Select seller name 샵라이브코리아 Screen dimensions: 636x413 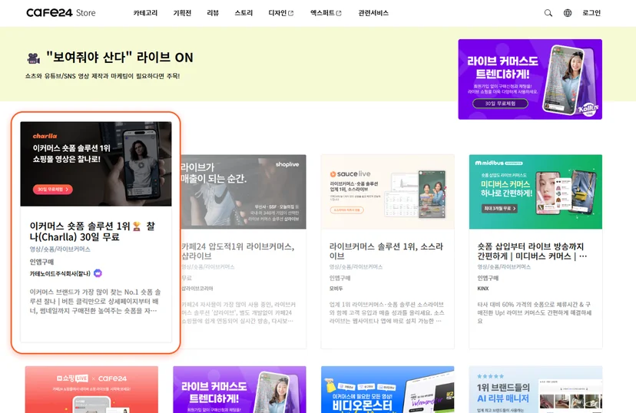click(197, 289)
